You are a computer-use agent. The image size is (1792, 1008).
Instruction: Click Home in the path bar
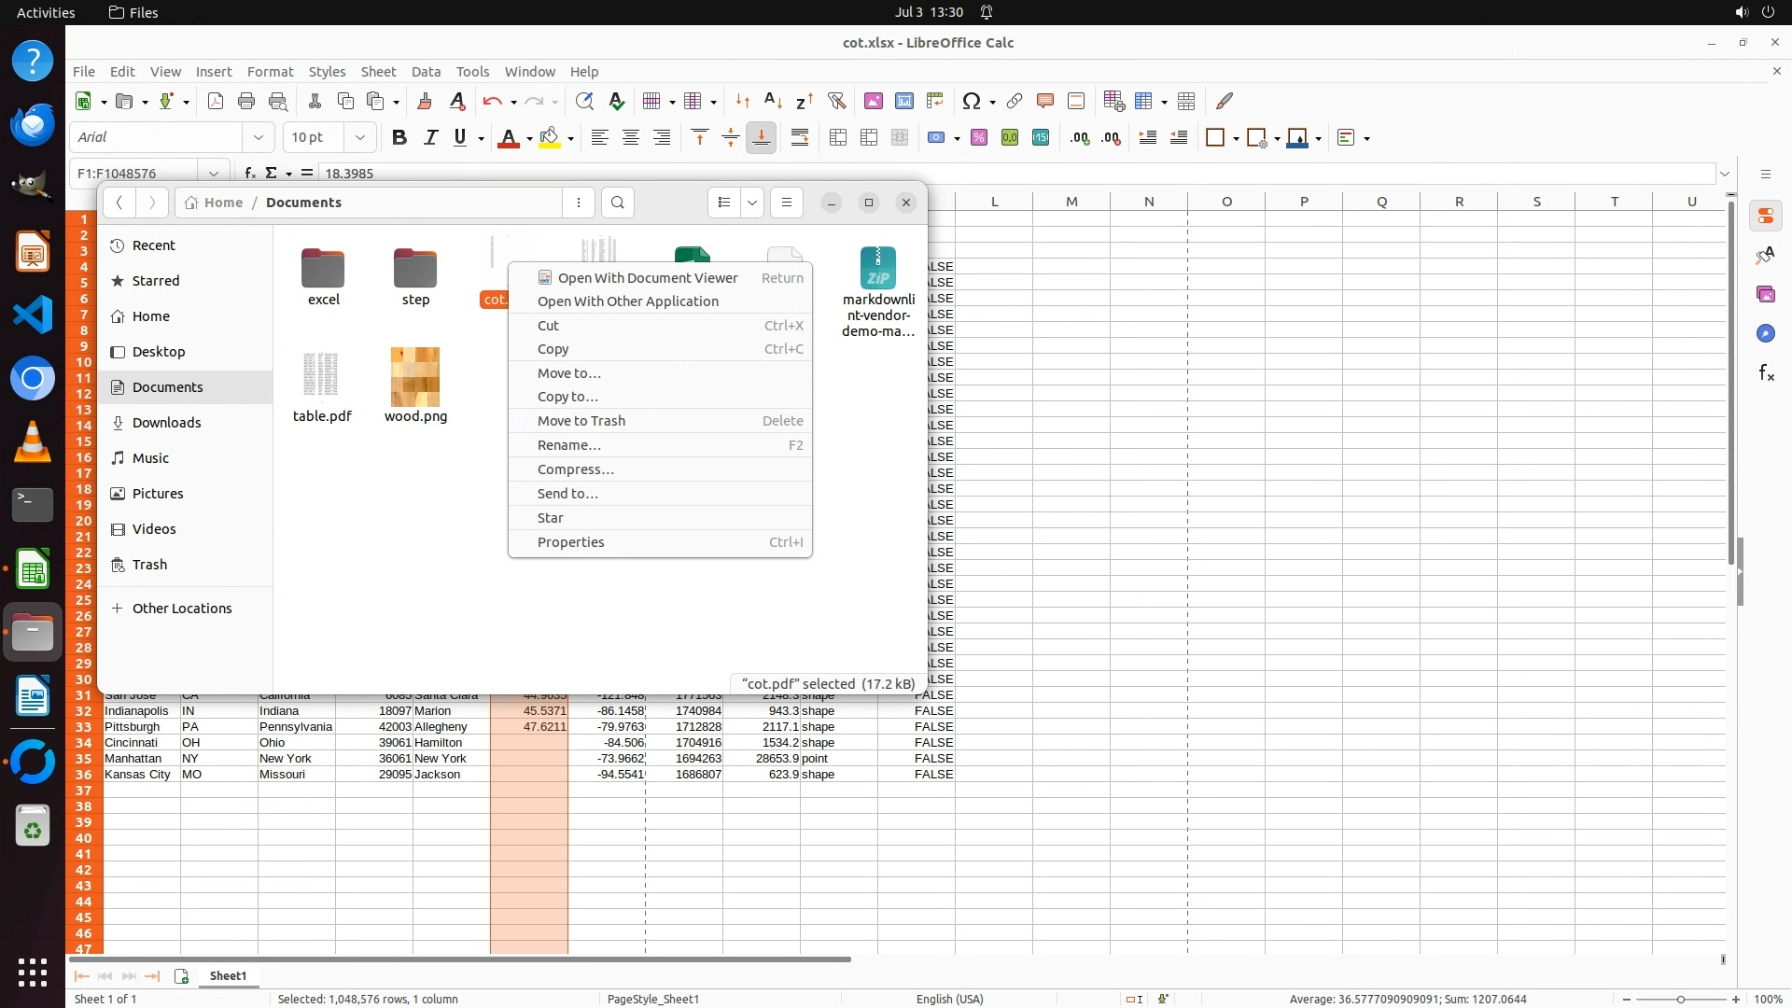click(x=223, y=203)
